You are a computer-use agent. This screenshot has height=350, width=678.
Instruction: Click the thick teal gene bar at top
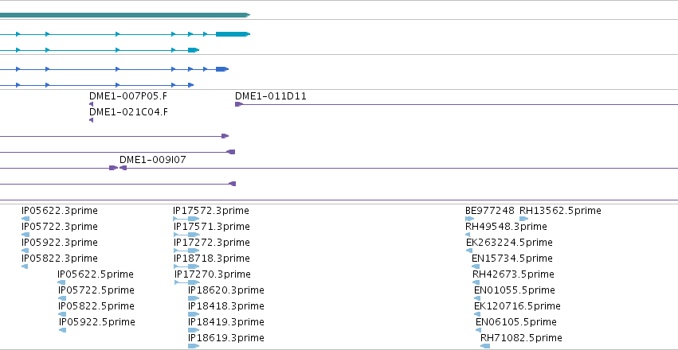pyautogui.click(x=125, y=15)
